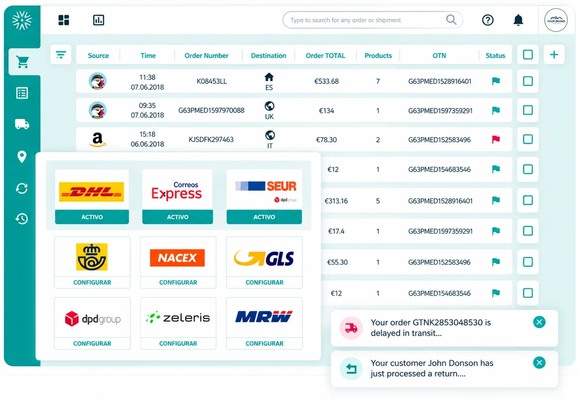The height and width of the screenshot is (399, 578).
Task: Focus the order or shipment search field
Action: tap(373, 20)
